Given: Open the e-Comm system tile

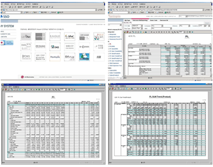Looking at the screenshot, I should [x=84, y=47].
